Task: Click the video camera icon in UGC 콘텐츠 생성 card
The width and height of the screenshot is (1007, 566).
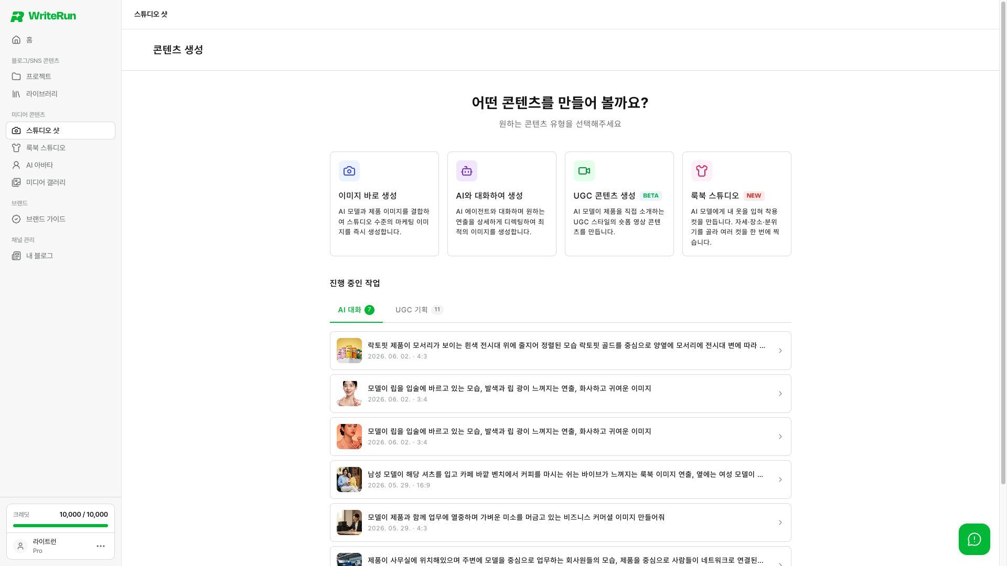Action: [x=584, y=171]
